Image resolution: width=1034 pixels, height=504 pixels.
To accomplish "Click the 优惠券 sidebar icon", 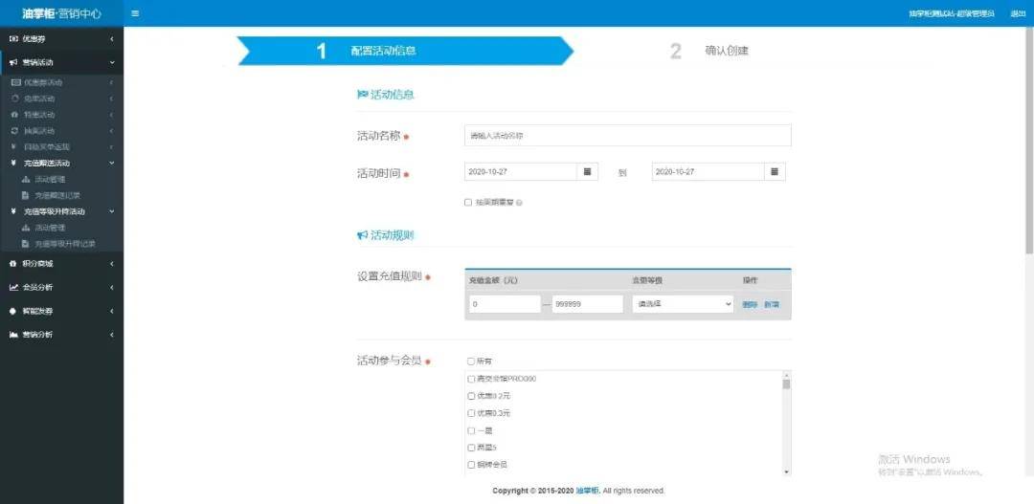I will point(13,38).
